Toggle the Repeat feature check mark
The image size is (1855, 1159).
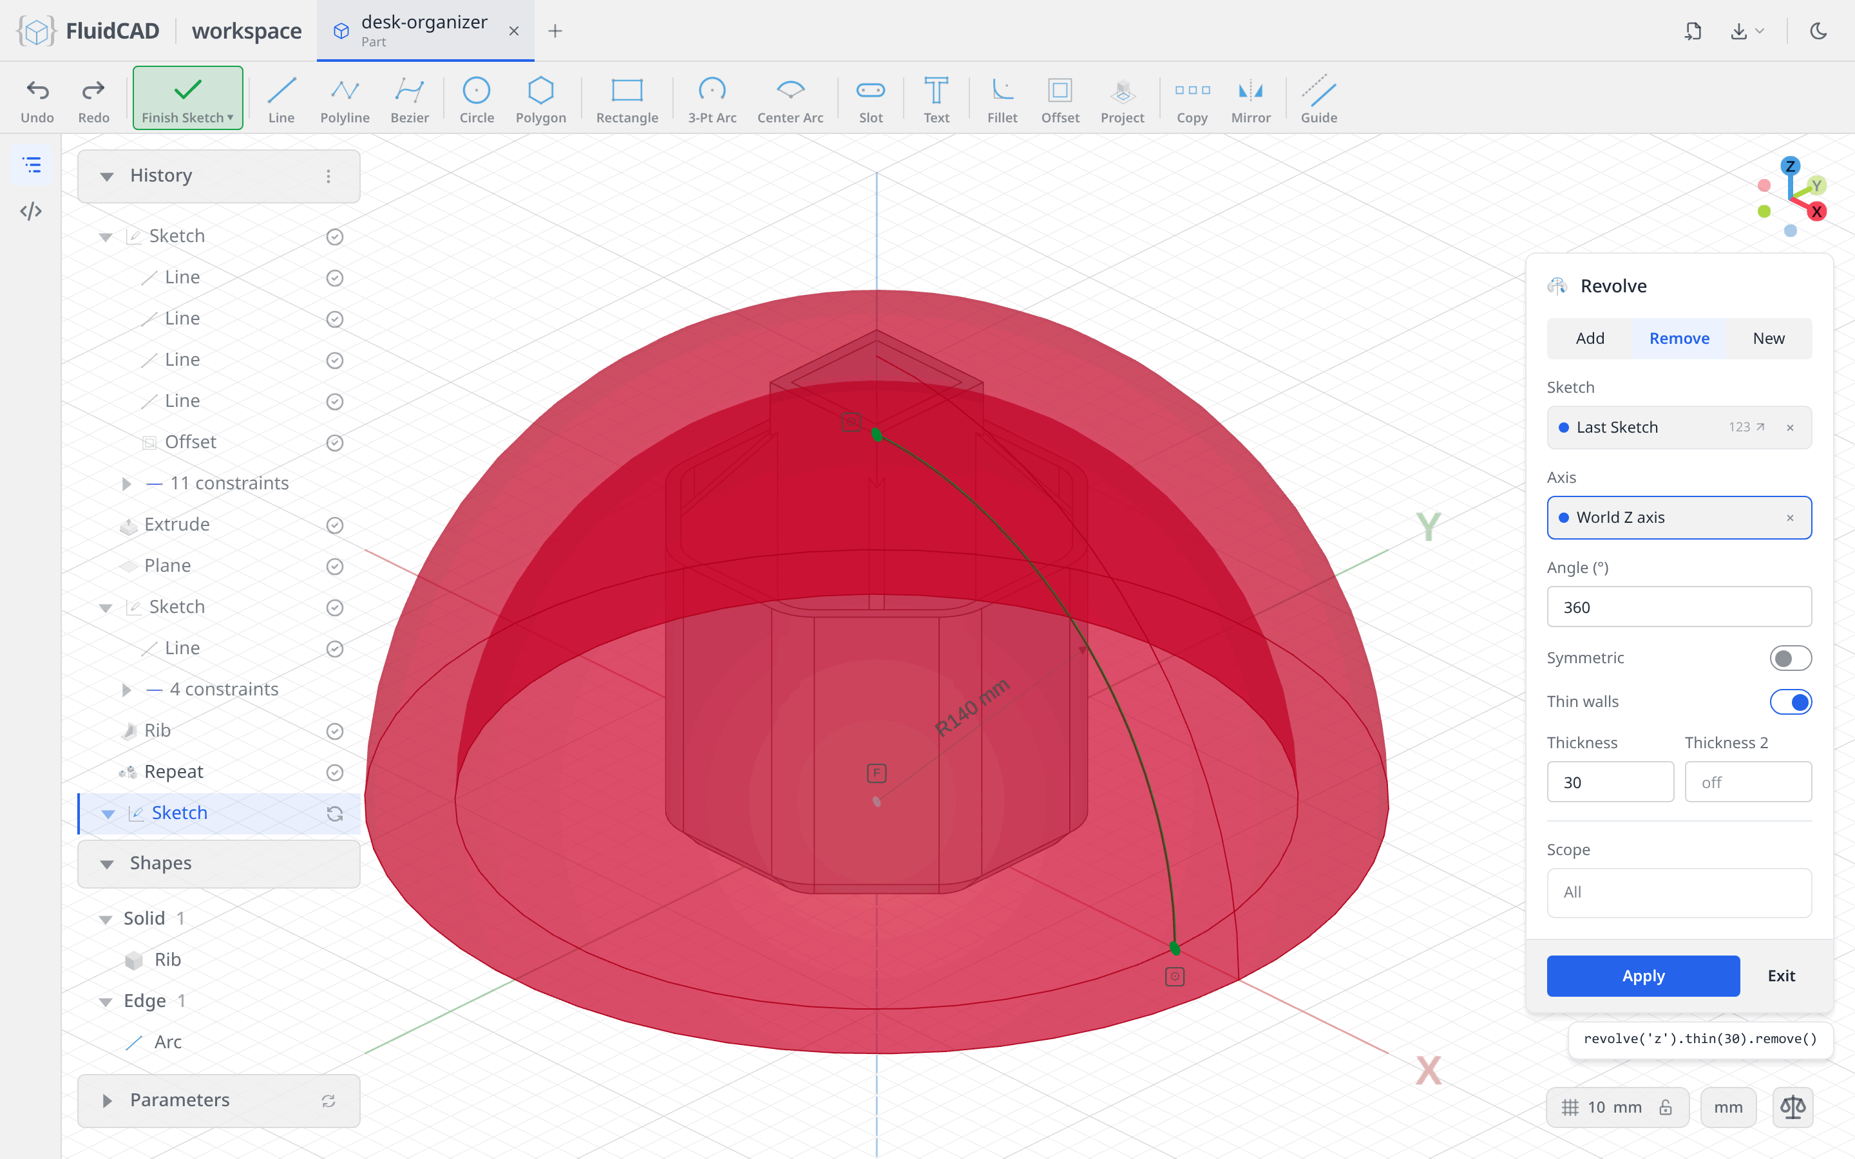[x=334, y=773]
